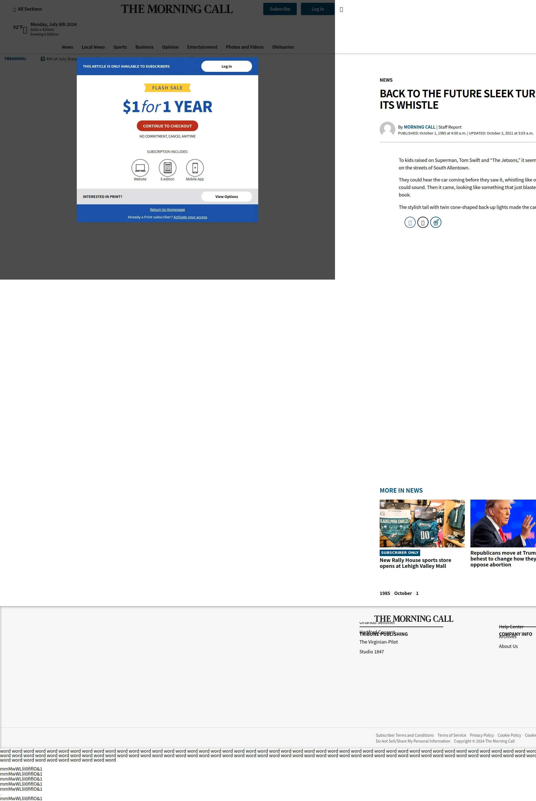
Task: Click the header Log in button
Action: point(318,9)
